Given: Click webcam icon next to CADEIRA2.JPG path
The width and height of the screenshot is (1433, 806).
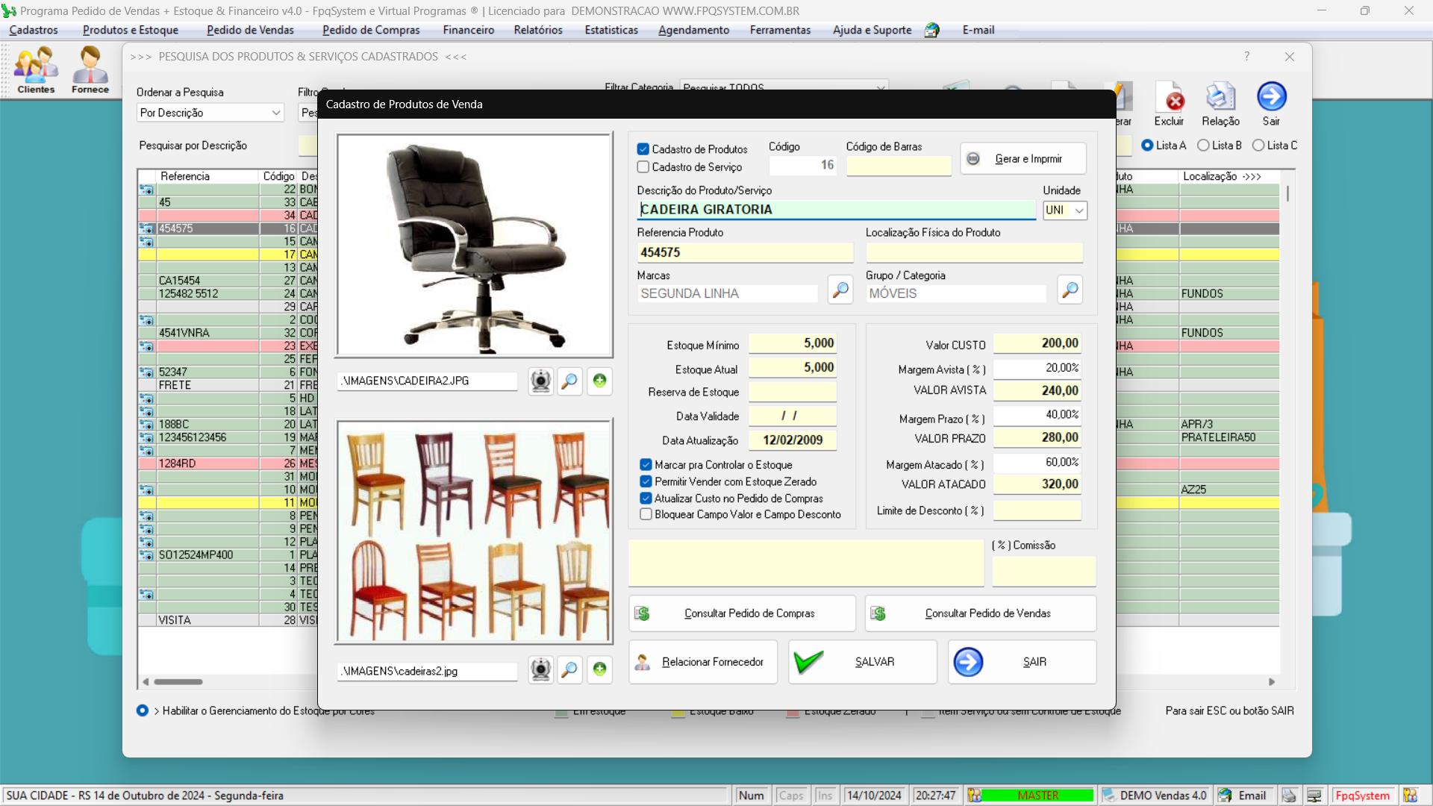Looking at the screenshot, I should coord(540,381).
